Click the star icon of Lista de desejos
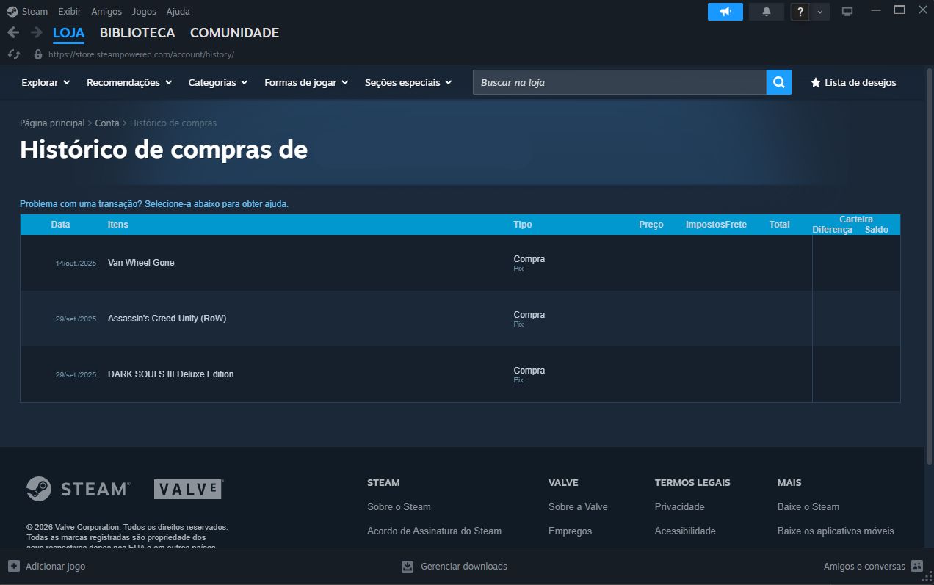The width and height of the screenshot is (934, 585). [x=815, y=83]
